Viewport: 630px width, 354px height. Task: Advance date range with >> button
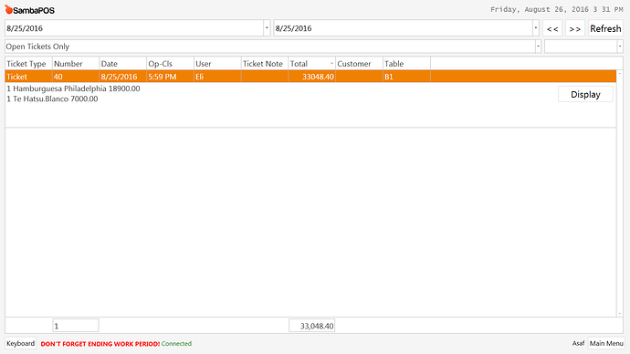pyautogui.click(x=575, y=28)
